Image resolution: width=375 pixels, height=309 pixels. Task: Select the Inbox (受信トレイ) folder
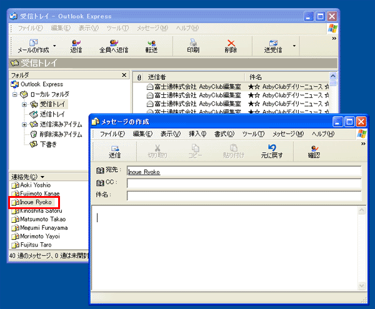coord(52,104)
